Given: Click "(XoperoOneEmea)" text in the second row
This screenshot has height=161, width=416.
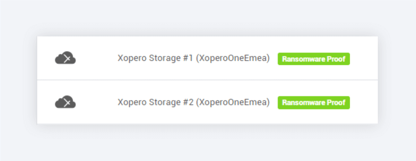Looking at the screenshot, I should 233,102.
